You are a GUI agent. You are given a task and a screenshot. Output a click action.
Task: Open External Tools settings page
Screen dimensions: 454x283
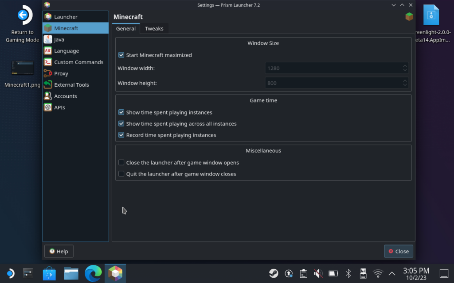click(75, 84)
